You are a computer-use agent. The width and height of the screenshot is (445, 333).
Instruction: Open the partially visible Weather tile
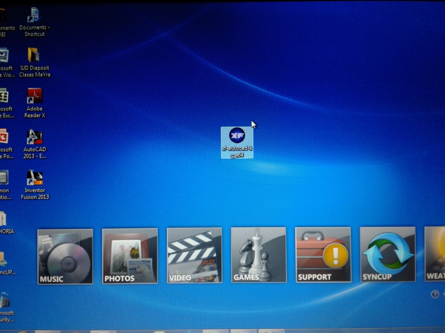[x=435, y=254]
